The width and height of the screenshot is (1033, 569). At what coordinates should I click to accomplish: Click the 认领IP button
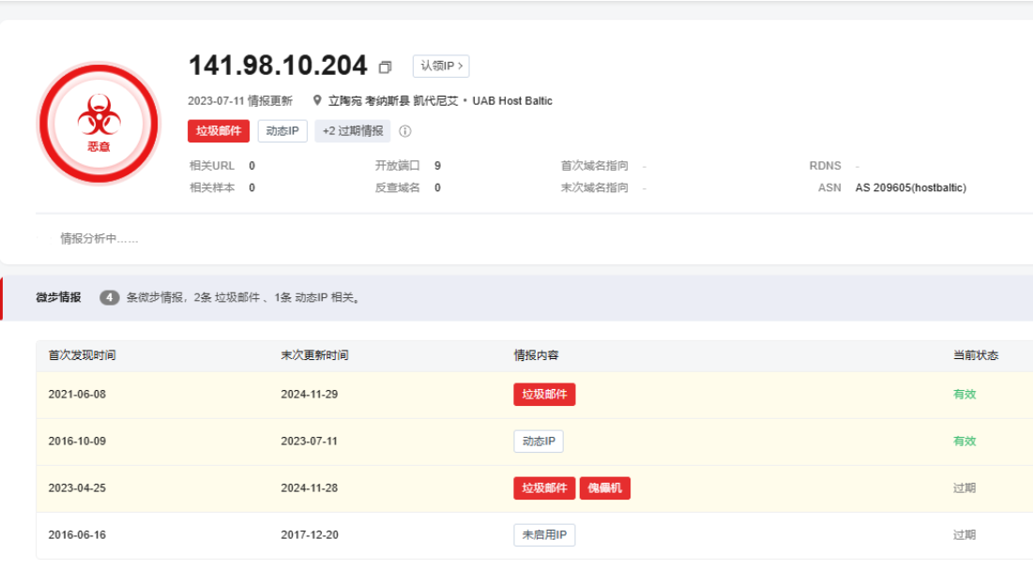(x=440, y=67)
